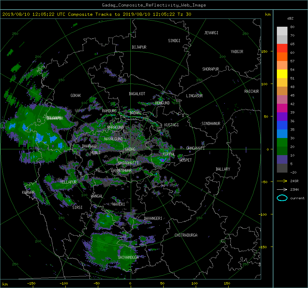This screenshot has height=288, width=308.
Task: Click the JEVARGI city label
Action: (211, 33)
